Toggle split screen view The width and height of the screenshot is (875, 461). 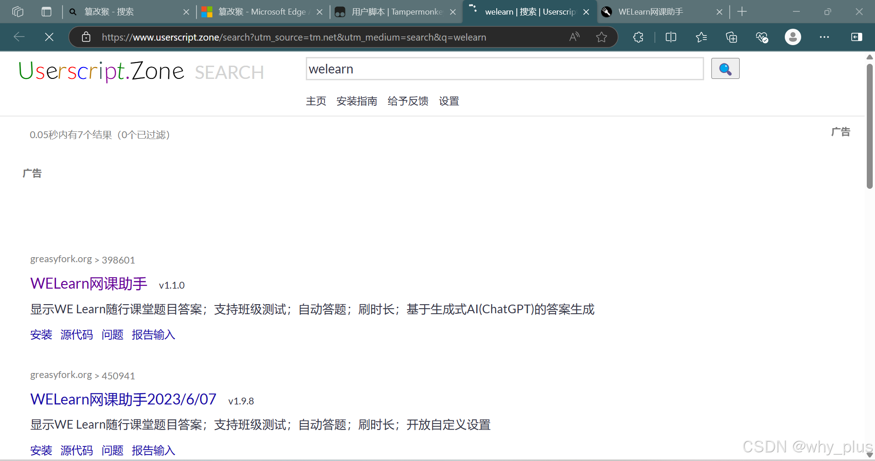coord(671,37)
